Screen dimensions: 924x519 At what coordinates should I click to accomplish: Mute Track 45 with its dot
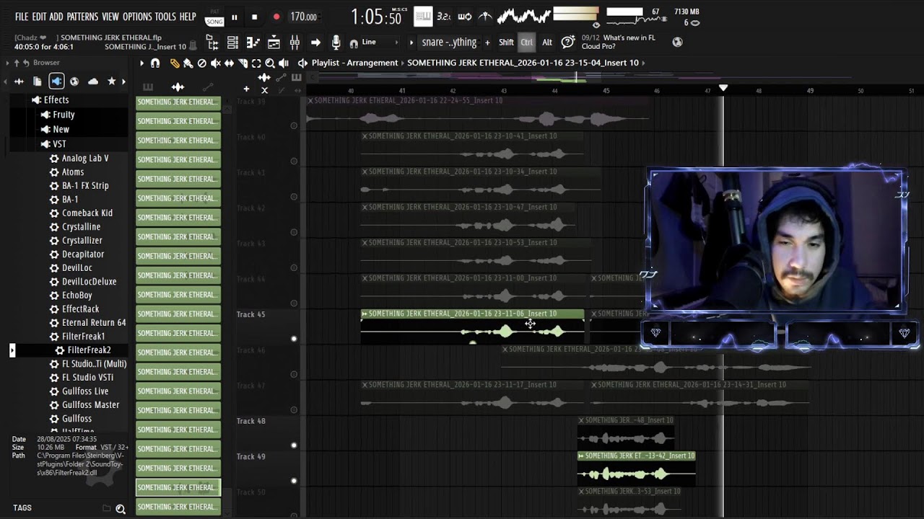pos(294,339)
